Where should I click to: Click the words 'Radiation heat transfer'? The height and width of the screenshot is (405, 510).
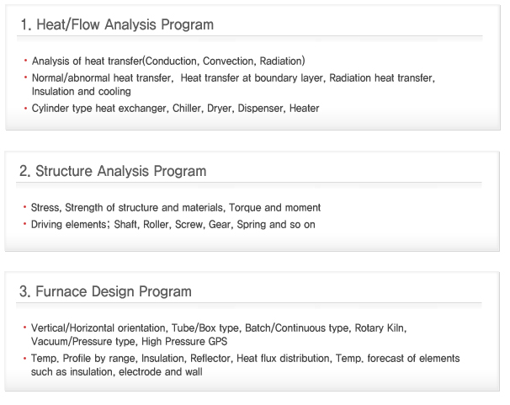click(382, 78)
